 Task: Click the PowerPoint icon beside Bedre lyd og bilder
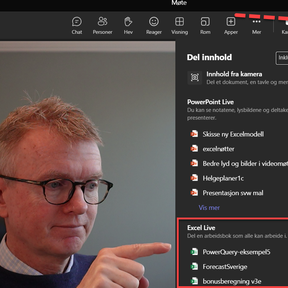(x=194, y=163)
